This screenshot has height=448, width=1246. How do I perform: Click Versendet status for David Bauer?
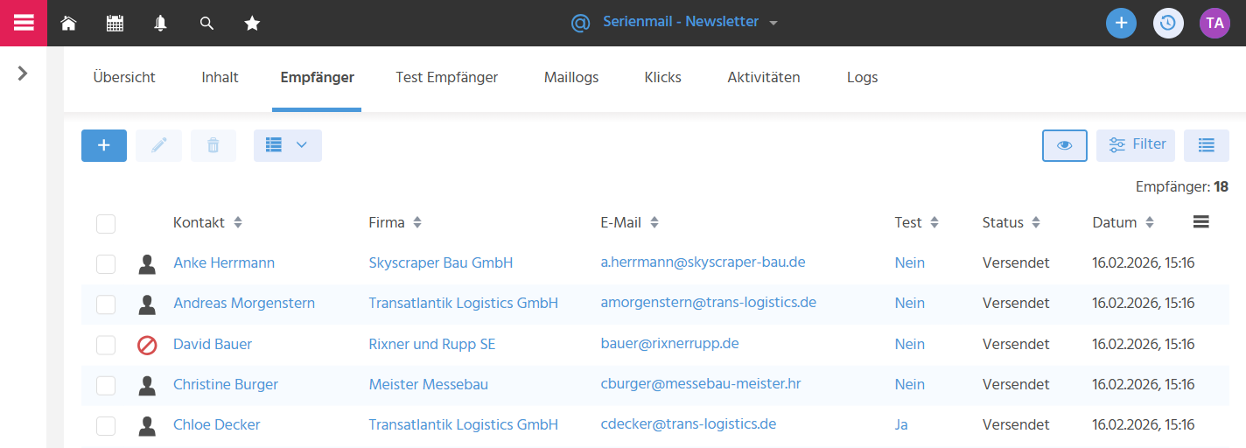pyautogui.click(x=1016, y=344)
